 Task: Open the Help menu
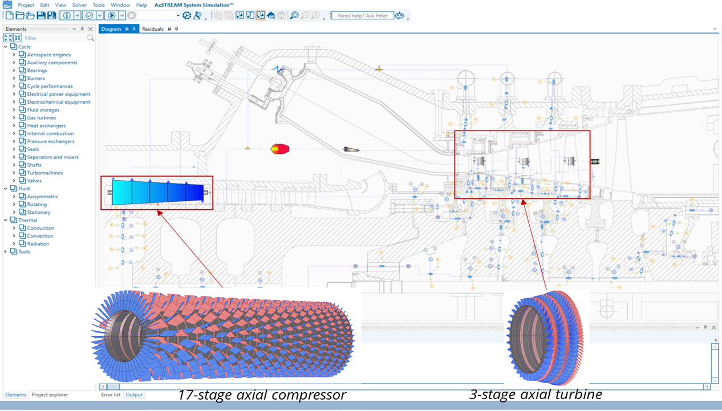(x=141, y=5)
